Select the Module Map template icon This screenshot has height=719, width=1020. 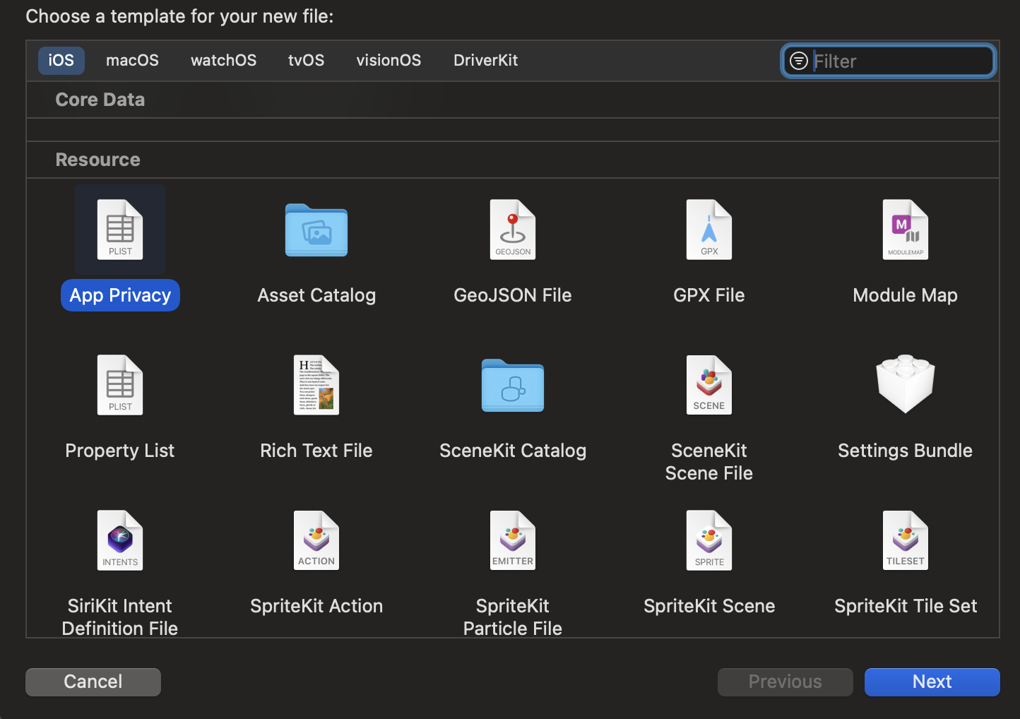906,230
